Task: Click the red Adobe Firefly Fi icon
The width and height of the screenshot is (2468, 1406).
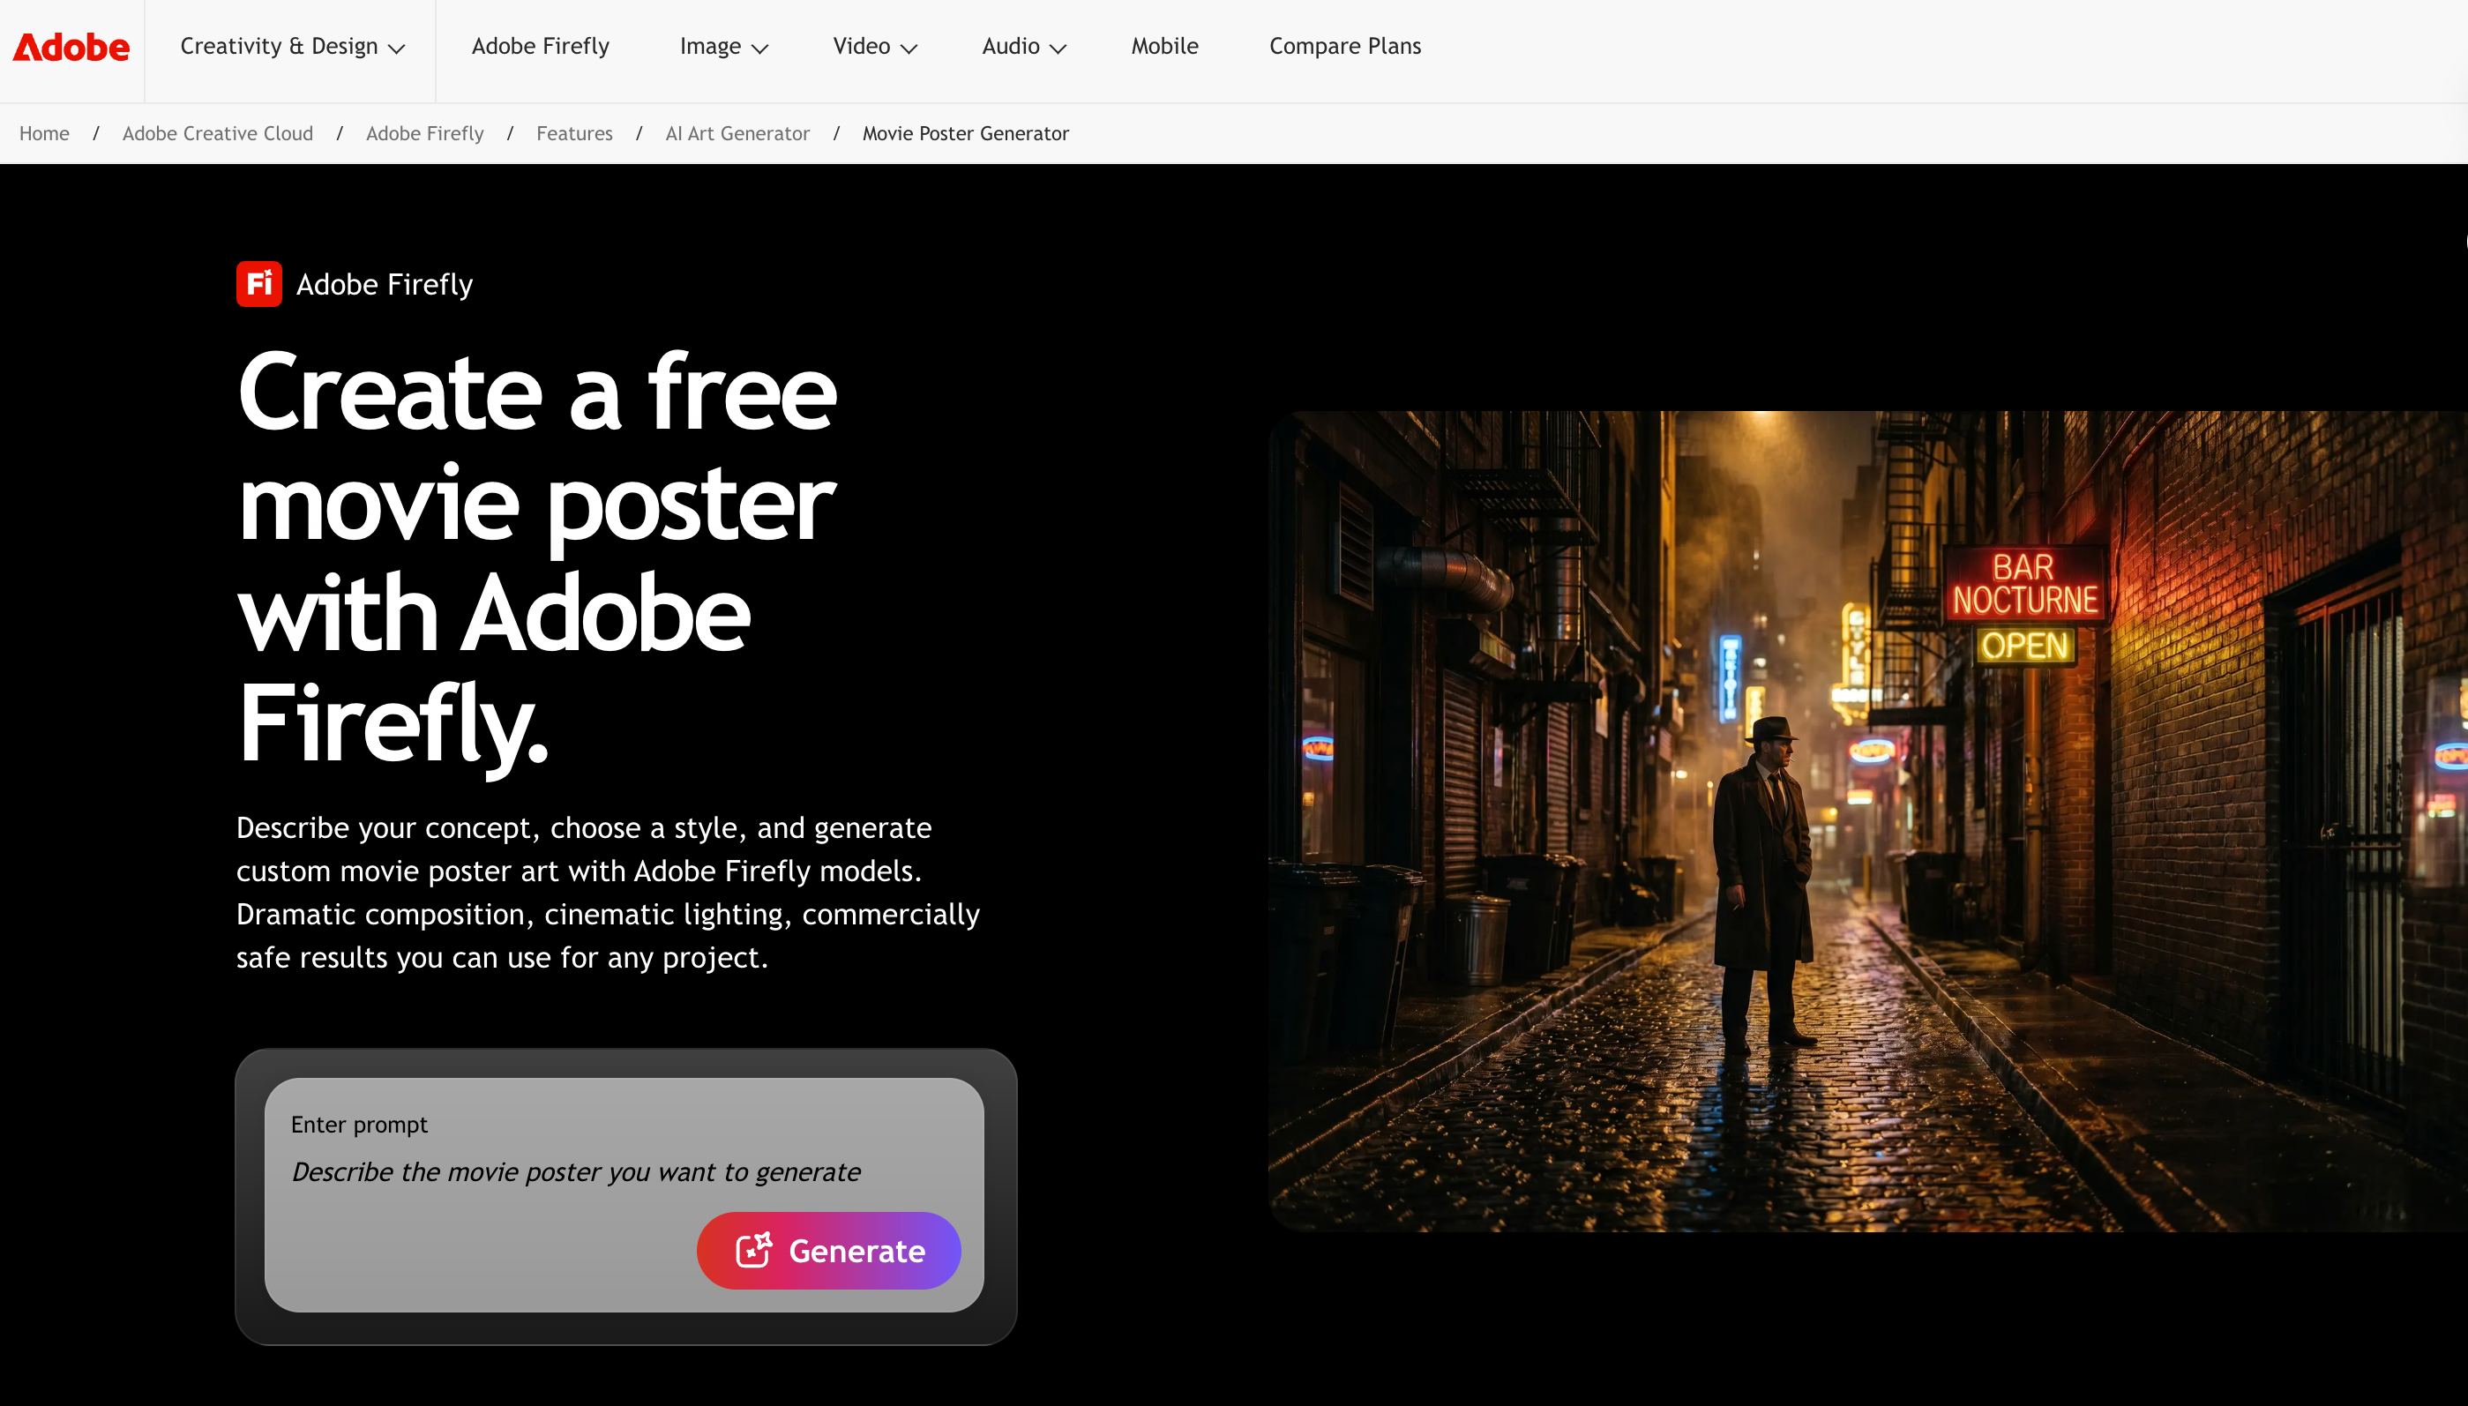Action: coord(258,284)
